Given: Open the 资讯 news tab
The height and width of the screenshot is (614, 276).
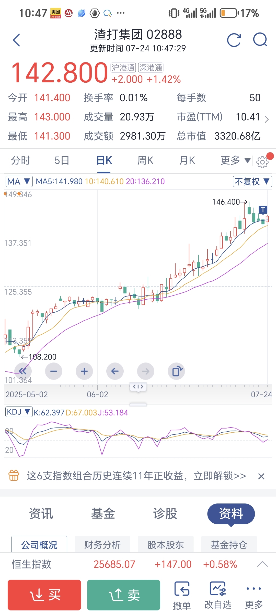Looking at the screenshot, I should (41, 514).
